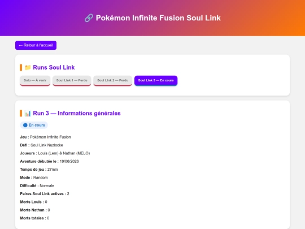This screenshot has width=305, height=229.
Task: Click the Difficulté : Normale line
Action: [37, 186]
